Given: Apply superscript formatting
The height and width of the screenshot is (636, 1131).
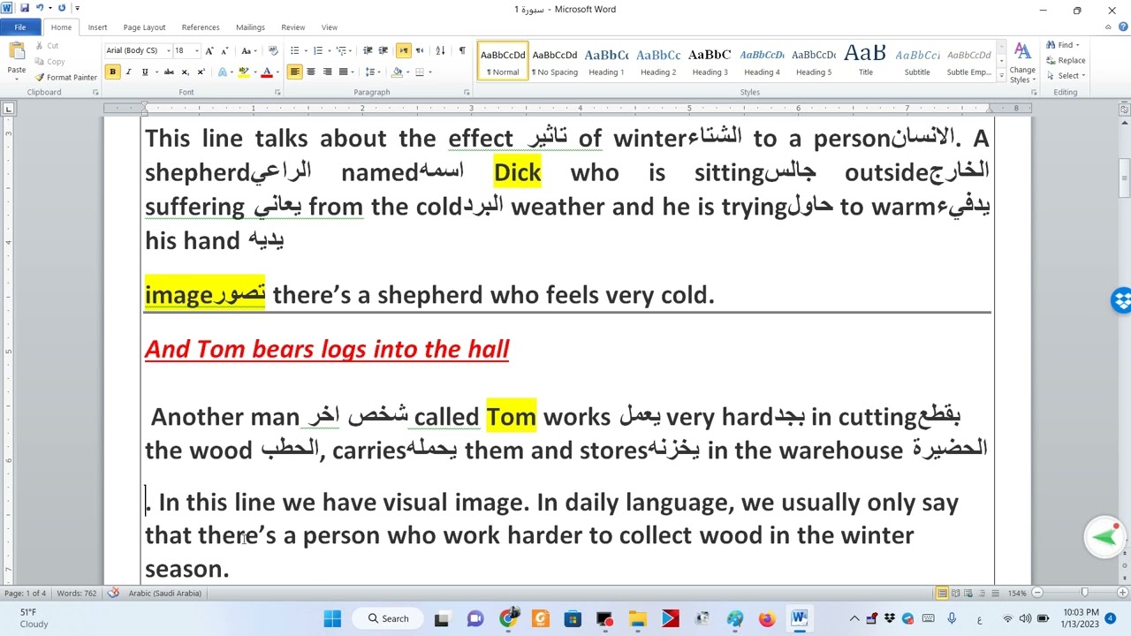Looking at the screenshot, I should 201,72.
